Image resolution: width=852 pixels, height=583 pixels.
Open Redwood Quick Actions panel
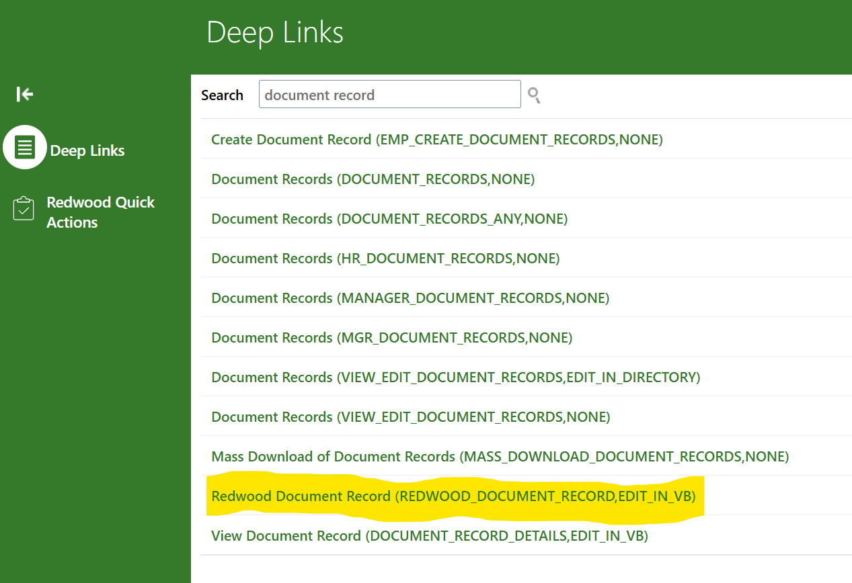coord(100,212)
